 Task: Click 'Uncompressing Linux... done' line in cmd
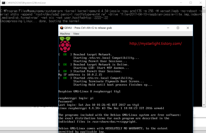pos(41,21)
